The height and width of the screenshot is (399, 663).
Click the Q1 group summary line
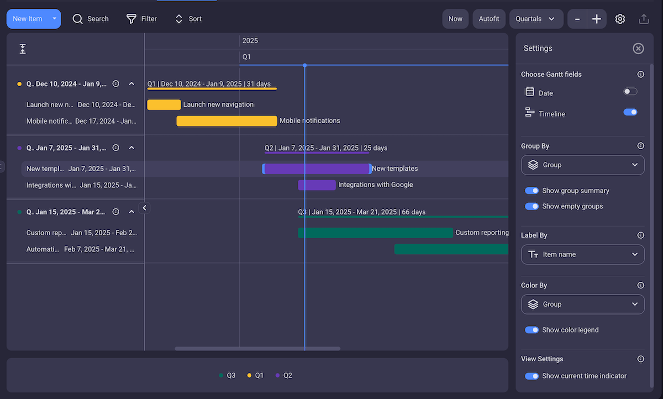[212, 88]
